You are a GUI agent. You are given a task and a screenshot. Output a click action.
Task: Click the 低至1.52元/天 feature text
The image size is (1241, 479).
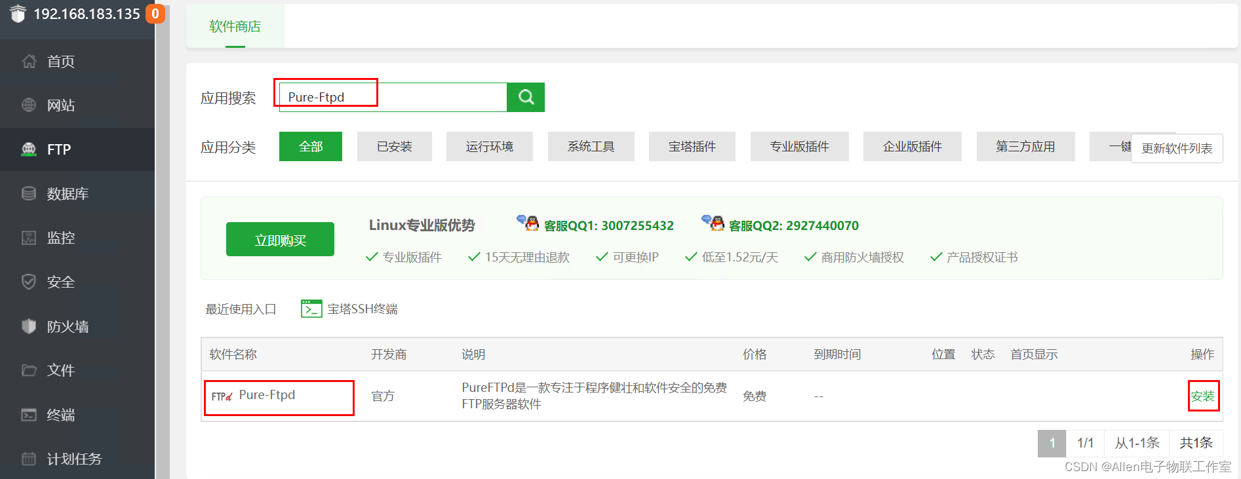(739, 258)
